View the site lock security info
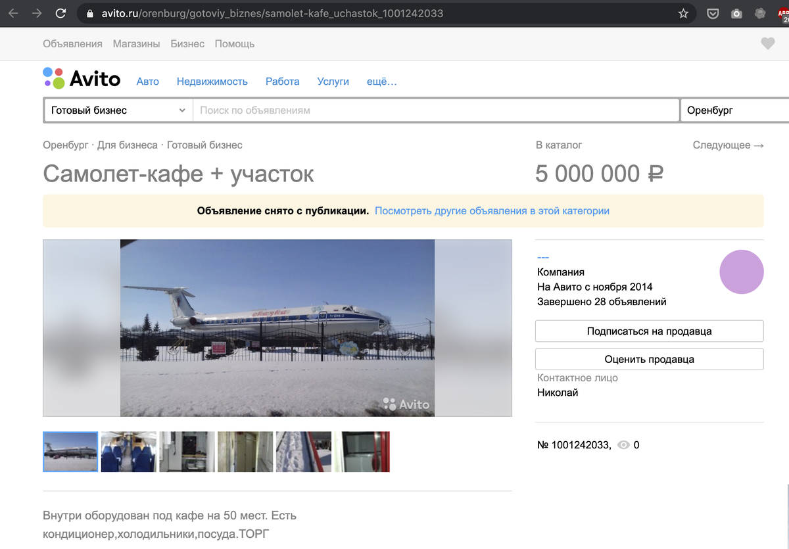The height and width of the screenshot is (549, 789). [x=90, y=13]
